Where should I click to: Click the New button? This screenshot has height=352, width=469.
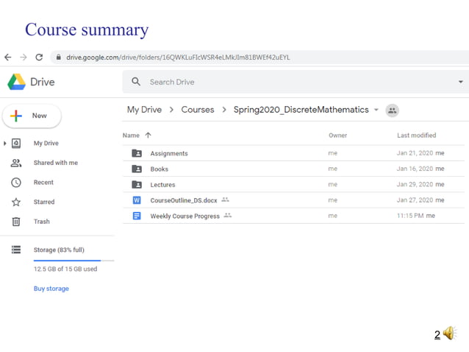click(32, 116)
